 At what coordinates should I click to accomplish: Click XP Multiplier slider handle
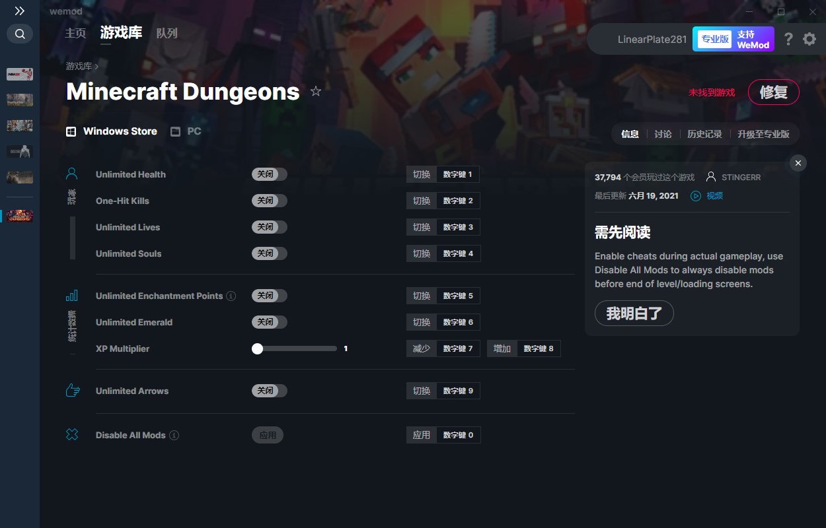pos(258,348)
